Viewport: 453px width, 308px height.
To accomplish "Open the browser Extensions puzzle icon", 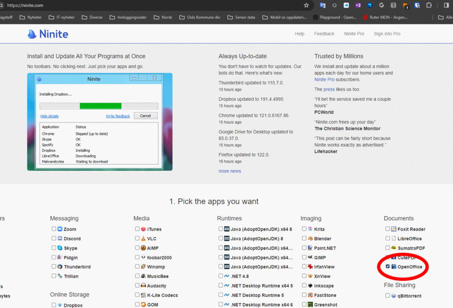I will pos(429,5).
